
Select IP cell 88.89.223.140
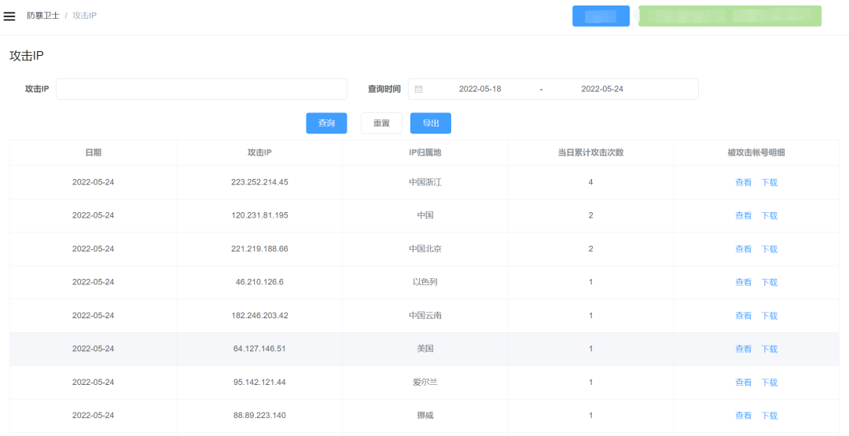(x=259, y=416)
